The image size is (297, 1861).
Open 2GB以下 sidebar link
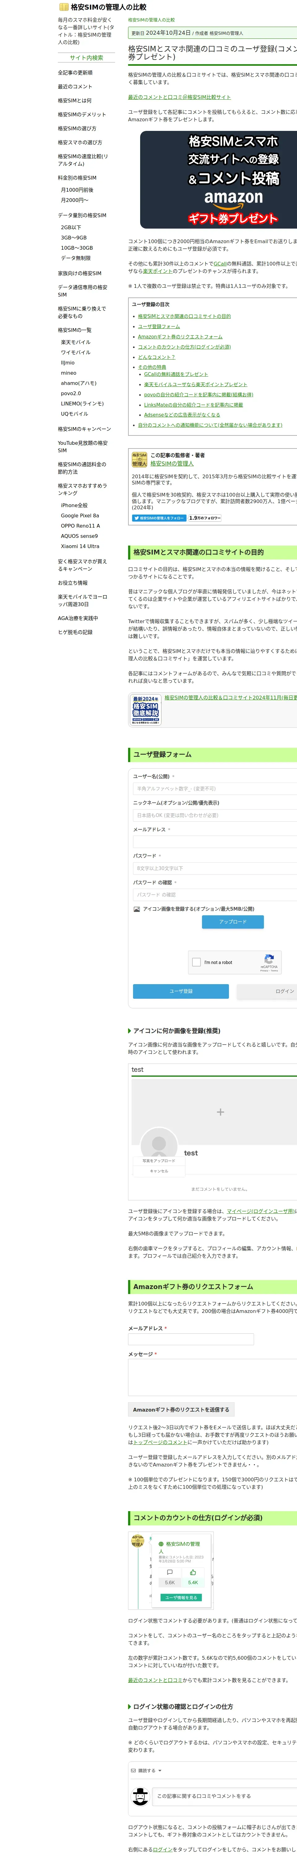71,228
